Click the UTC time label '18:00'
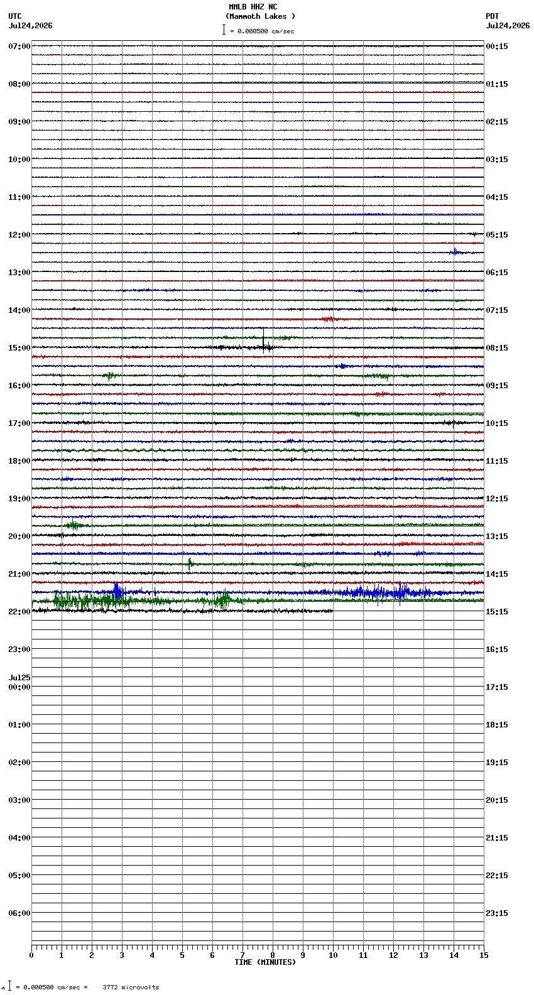The width and height of the screenshot is (534, 995). (19, 461)
